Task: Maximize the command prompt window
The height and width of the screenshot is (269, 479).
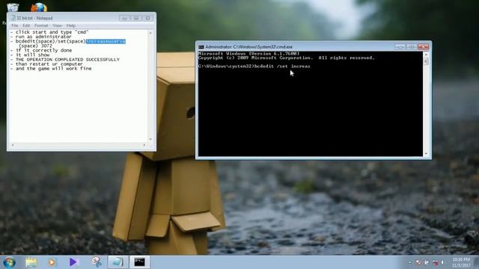Action: pos(411,46)
